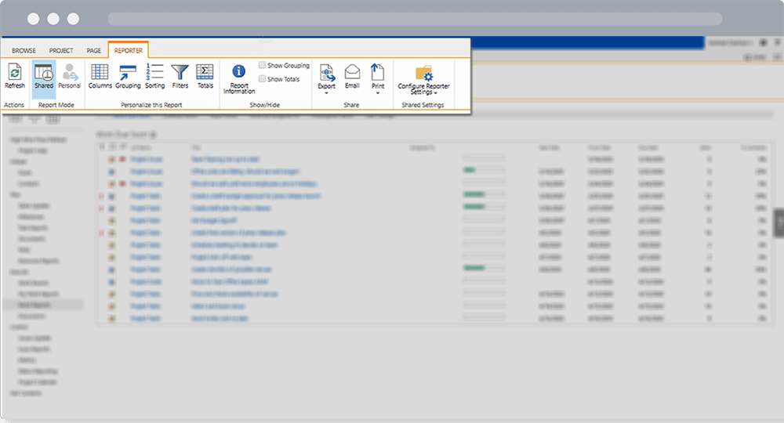Click the browser address bar

(x=414, y=19)
